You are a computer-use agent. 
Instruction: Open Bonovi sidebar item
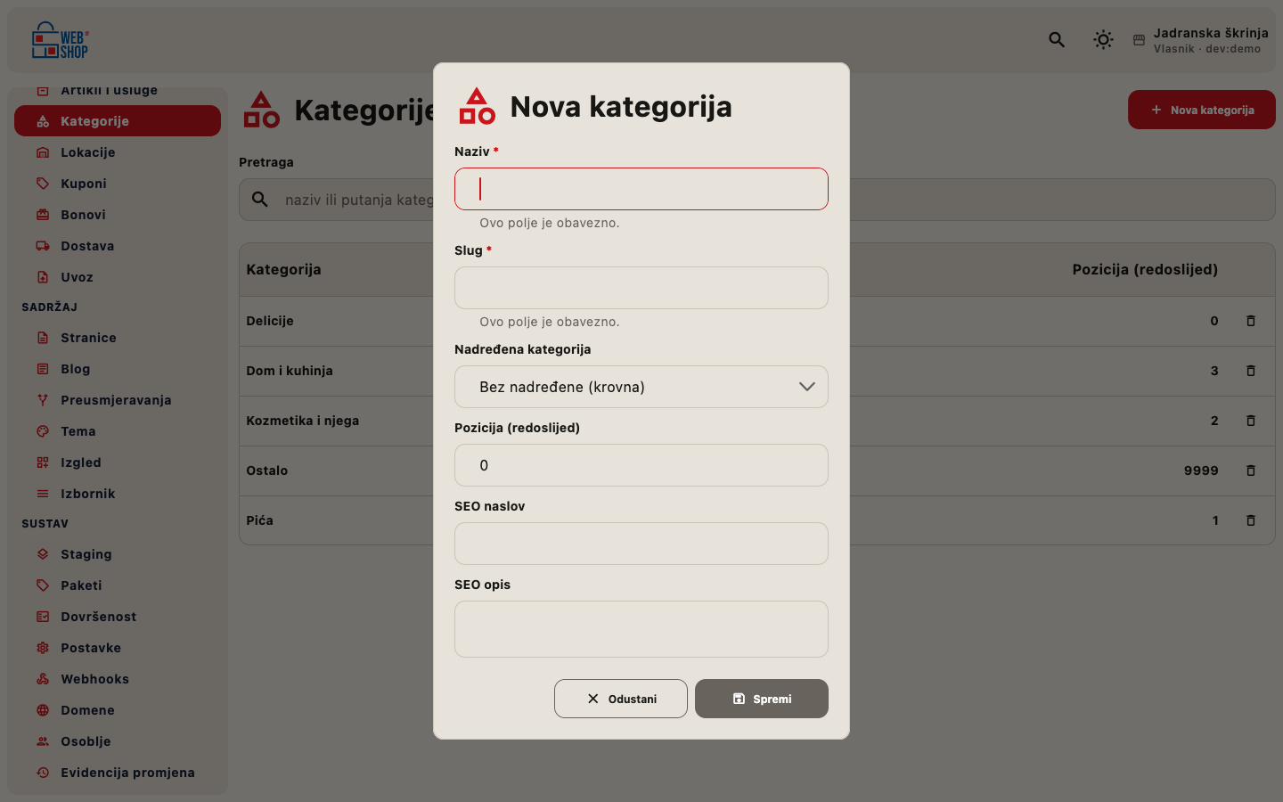[118, 215]
